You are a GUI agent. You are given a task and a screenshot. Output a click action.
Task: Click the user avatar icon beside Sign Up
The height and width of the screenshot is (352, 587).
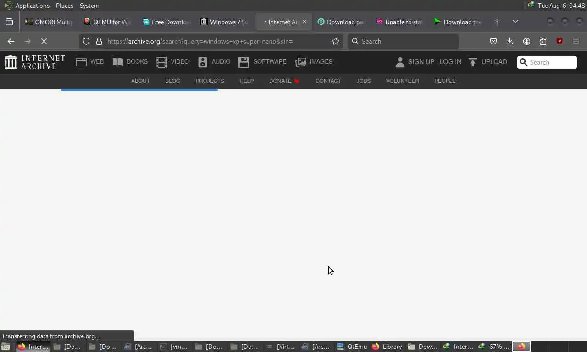pos(400,62)
